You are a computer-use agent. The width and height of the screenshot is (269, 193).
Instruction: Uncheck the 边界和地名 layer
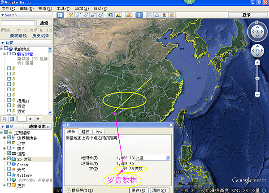pos(9,137)
